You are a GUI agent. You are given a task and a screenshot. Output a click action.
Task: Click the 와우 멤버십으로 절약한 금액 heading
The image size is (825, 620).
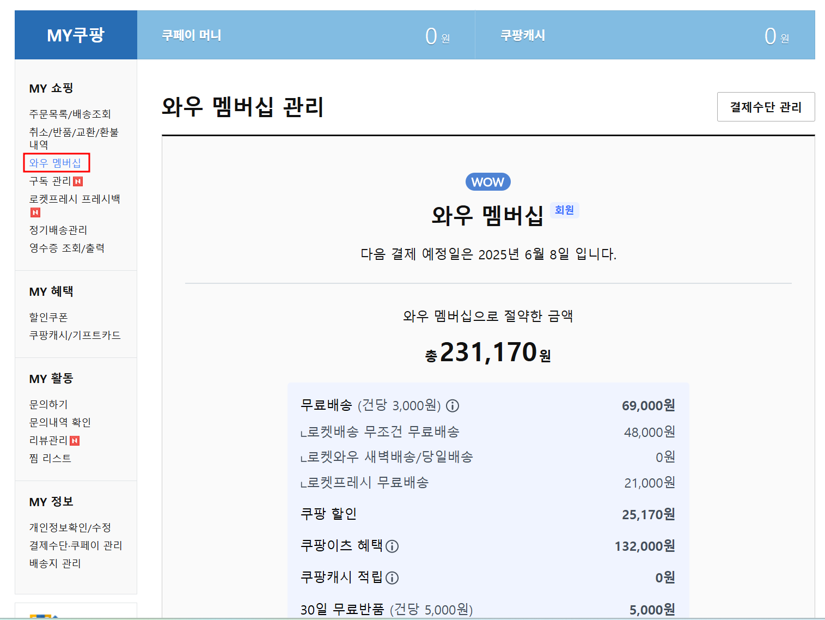click(x=488, y=316)
